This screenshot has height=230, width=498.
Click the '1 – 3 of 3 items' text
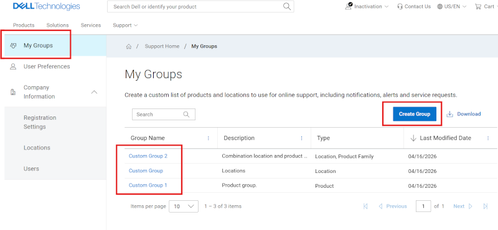pos(223,206)
